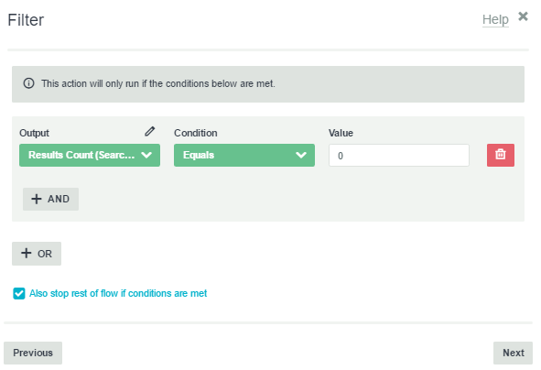
Task: Delete the condition row with trash icon
Action: click(x=501, y=155)
